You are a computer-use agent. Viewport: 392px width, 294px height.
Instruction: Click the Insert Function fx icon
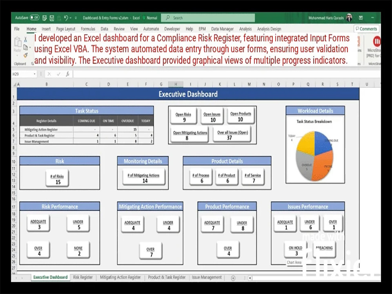tap(67, 74)
